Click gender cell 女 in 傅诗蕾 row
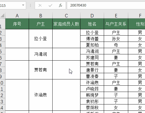The width and height of the screenshot is (145, 113). tap(136, 39)
